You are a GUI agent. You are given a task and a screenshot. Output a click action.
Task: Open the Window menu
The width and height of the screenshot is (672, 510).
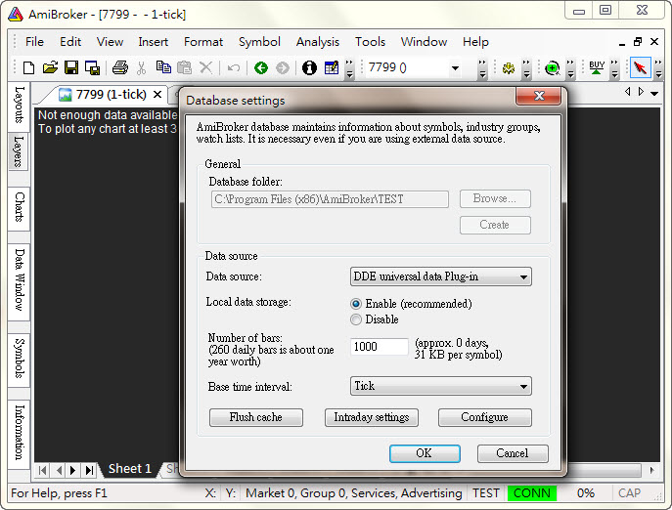(424, 42)
